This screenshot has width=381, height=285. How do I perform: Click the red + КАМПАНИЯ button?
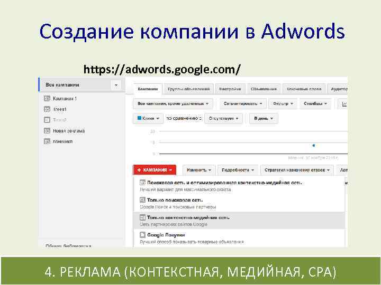click(x=155, y=170)
